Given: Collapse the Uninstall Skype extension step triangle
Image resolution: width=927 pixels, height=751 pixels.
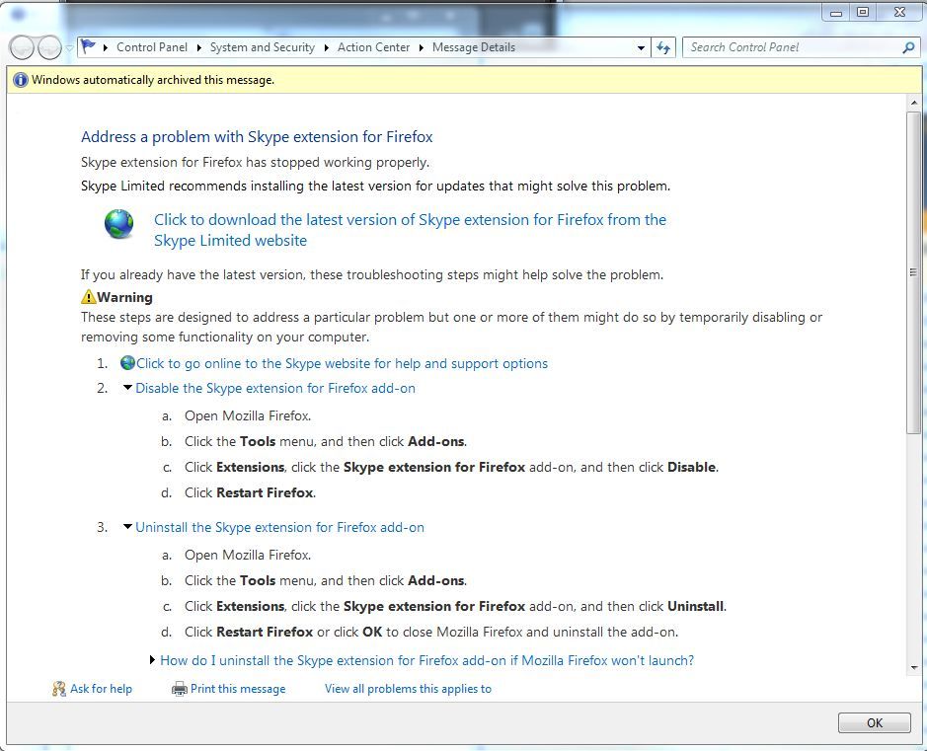Looking at the screenshot, I should [x=127, y=527].
